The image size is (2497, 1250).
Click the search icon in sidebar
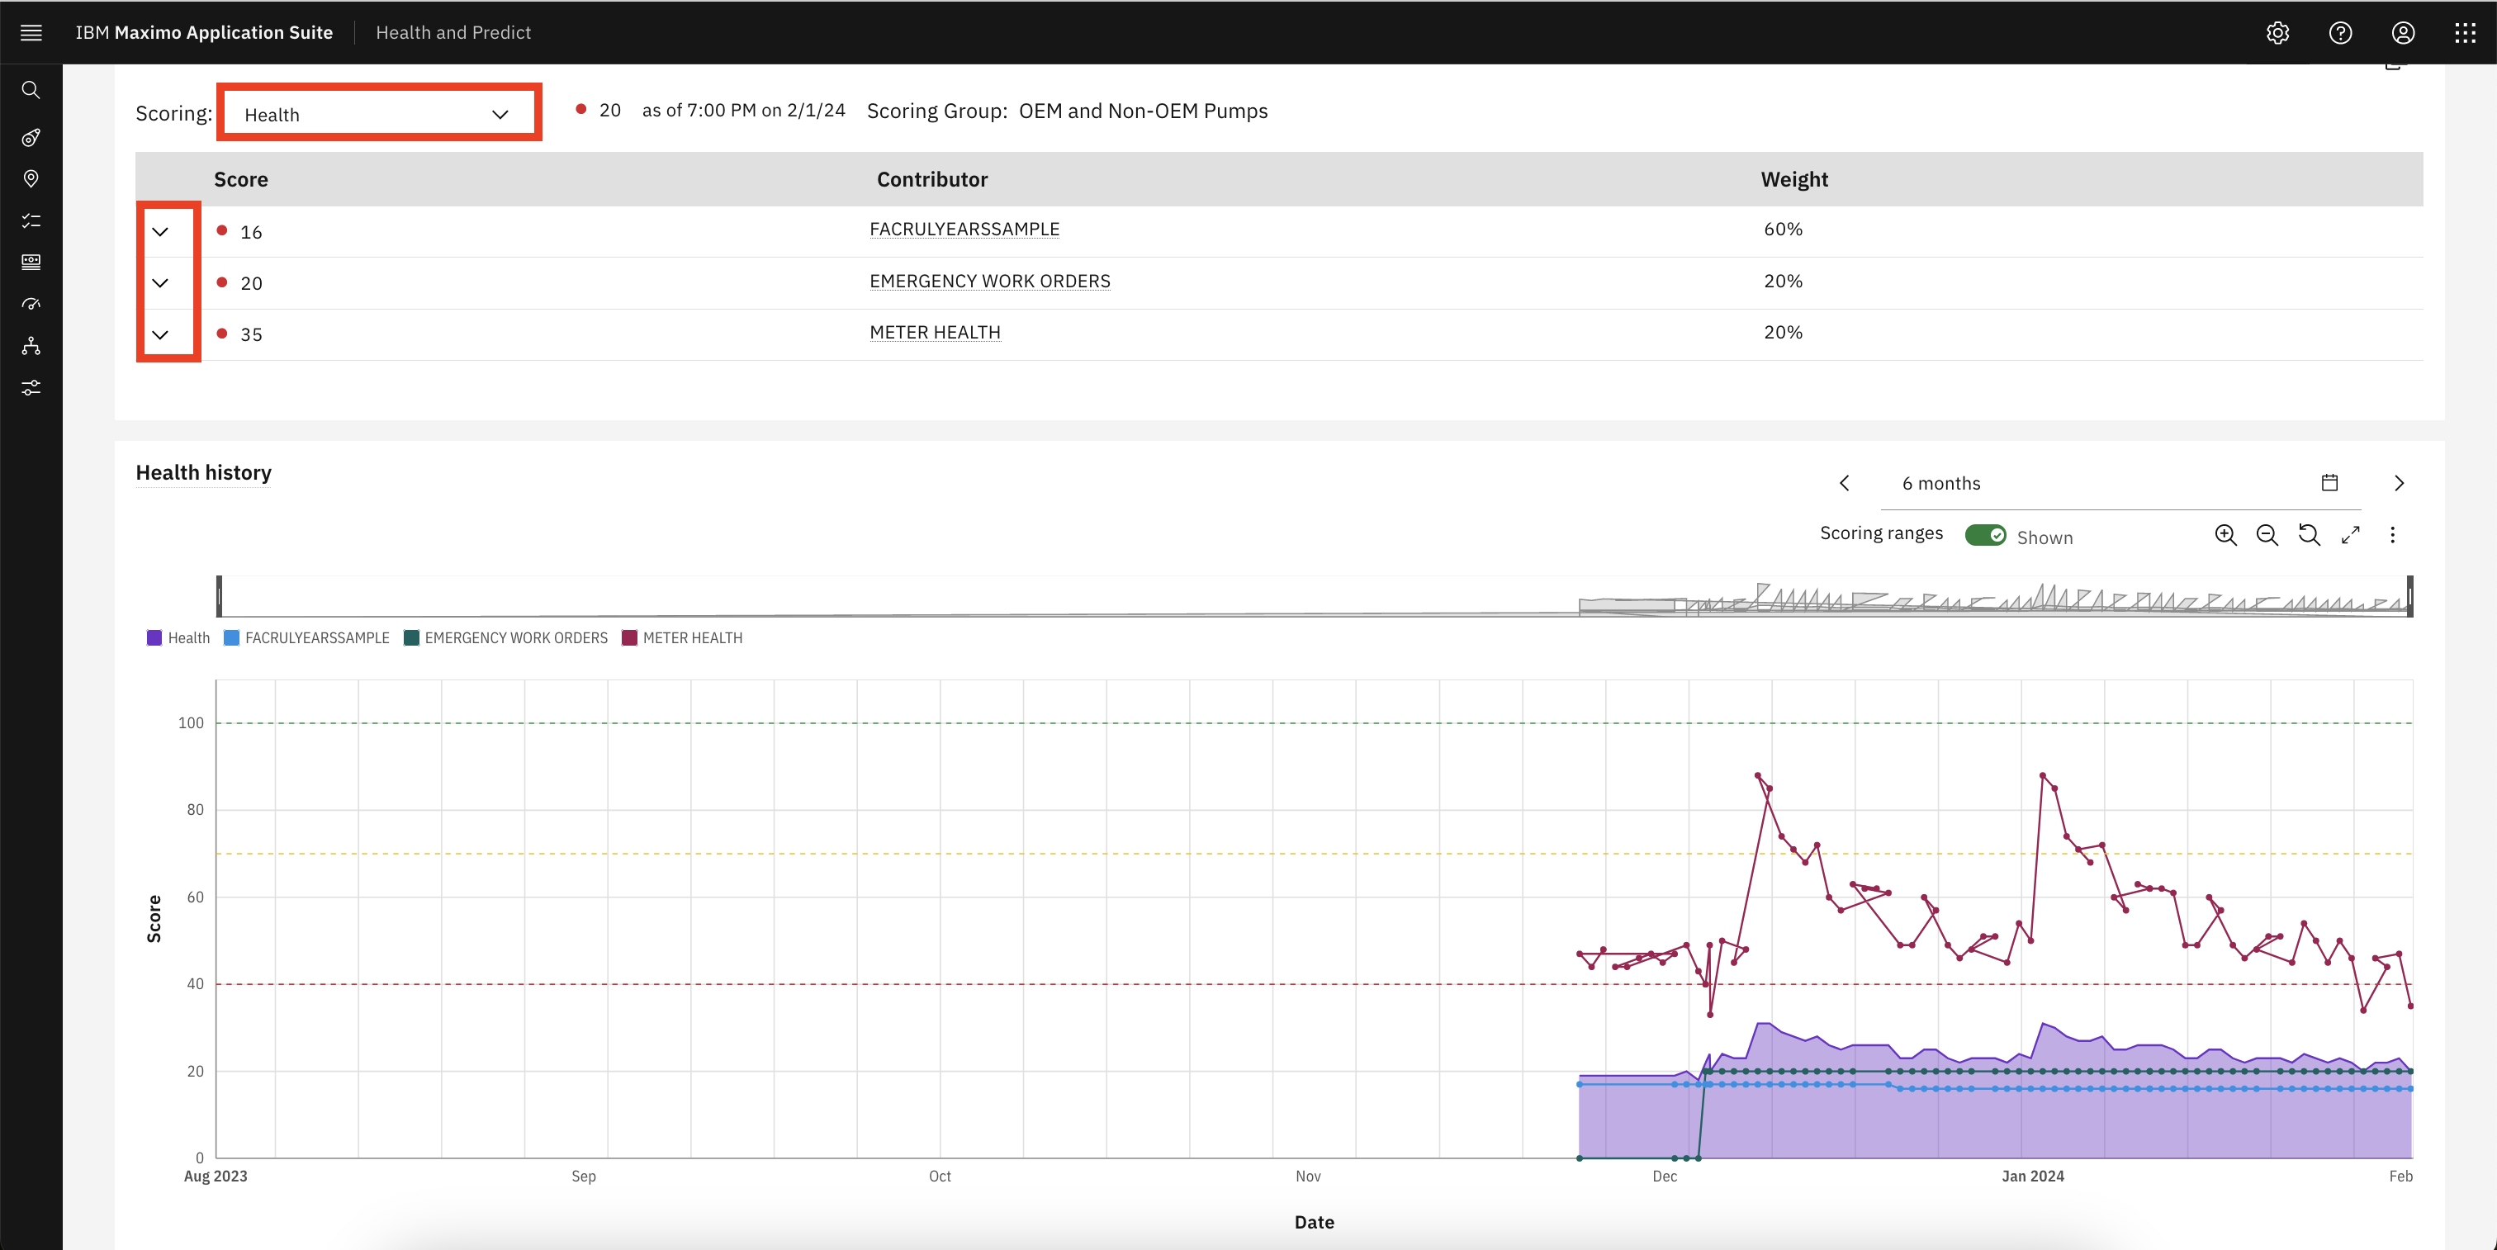[x=31, y=90]
